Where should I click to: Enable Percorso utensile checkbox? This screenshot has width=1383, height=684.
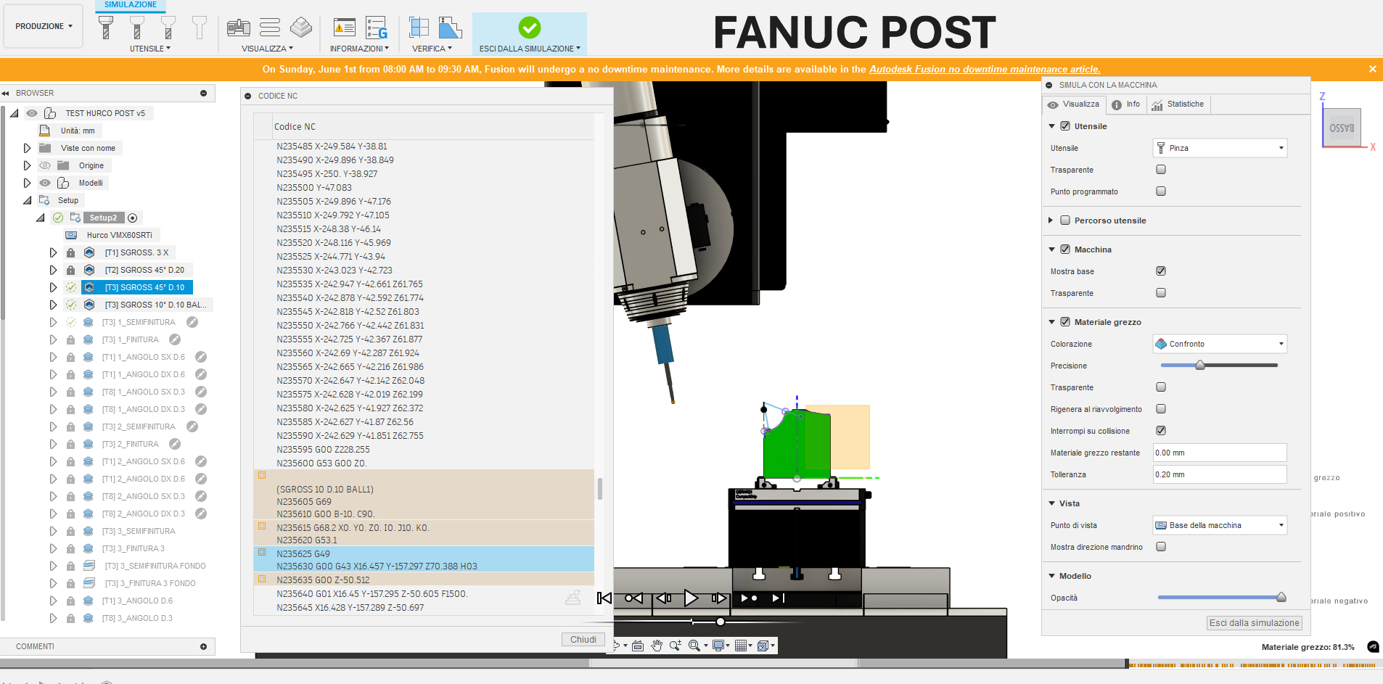tap(1065, 221)
